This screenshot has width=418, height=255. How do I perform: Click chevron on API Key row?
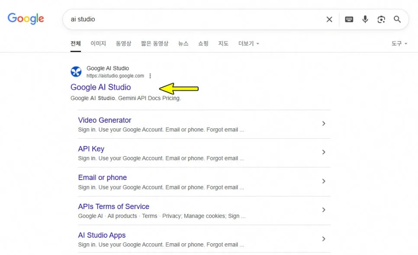(x=324, y=152)
